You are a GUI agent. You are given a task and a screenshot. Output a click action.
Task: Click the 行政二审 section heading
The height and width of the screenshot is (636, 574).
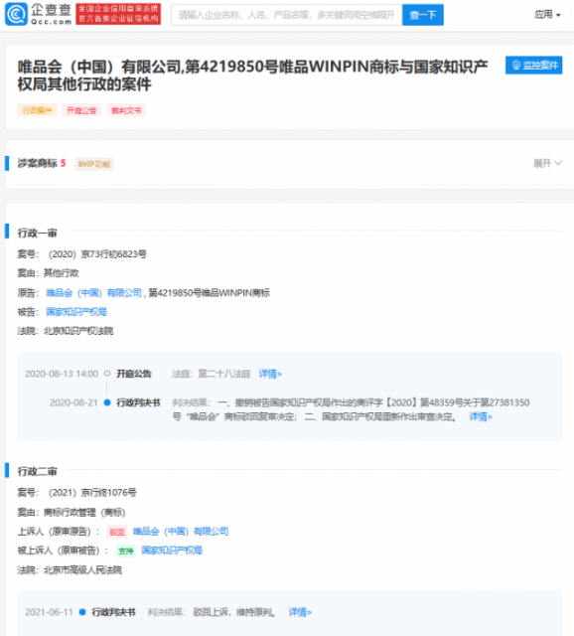(37, 472)
